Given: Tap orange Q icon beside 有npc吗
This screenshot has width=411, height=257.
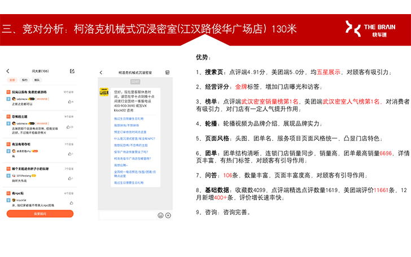Looking at the screenshot, I should point(8,193).
